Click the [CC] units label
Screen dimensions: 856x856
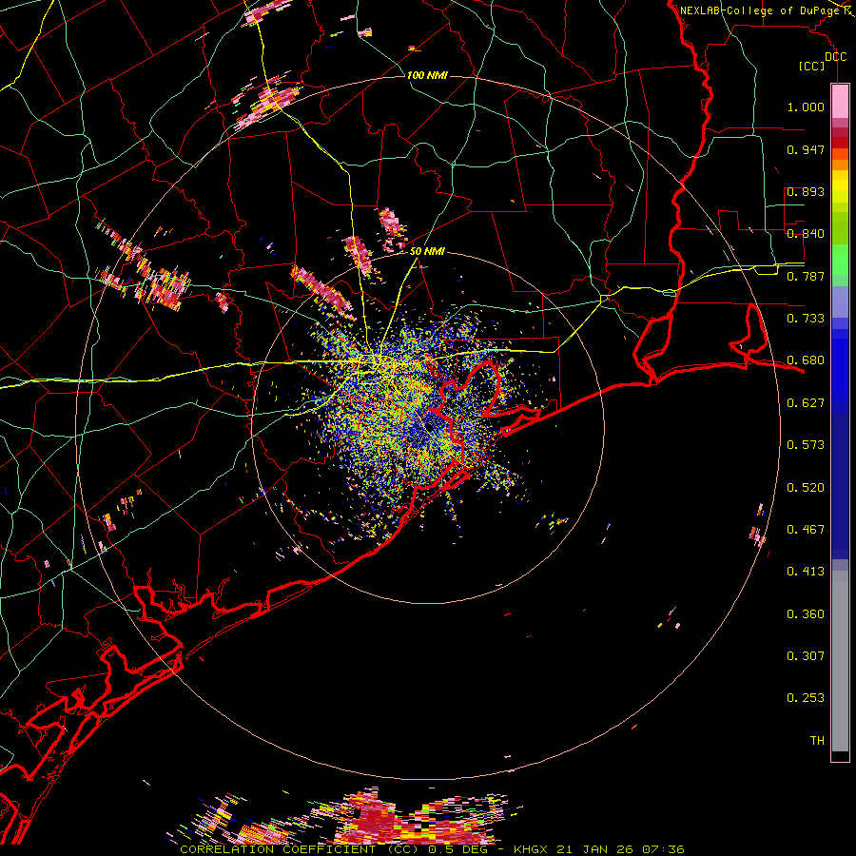[x=812, y=66]
